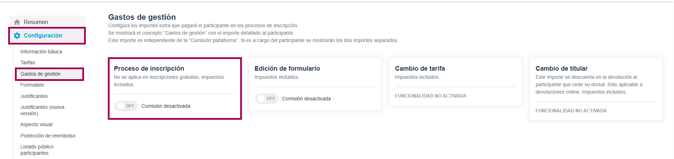The image size is (674, 159).
Task: Click the Proceso de inscripción card title
Action: click(149, 69)
